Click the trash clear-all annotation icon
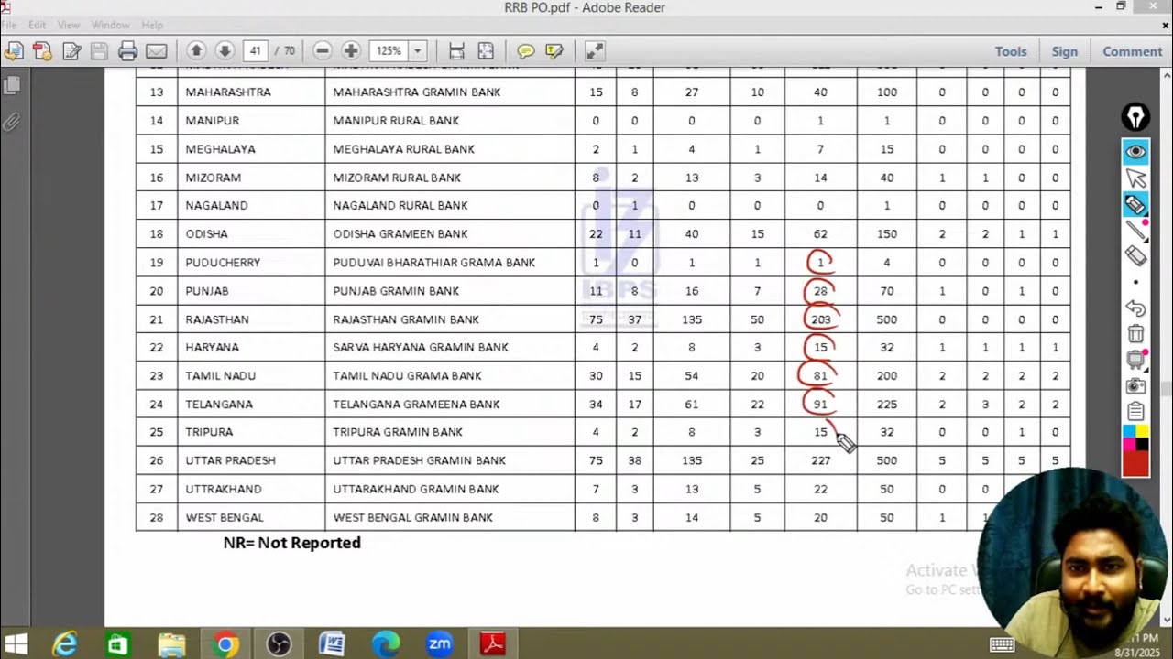The height and width of the screenshot is (659, 1173). point(1135,334)
